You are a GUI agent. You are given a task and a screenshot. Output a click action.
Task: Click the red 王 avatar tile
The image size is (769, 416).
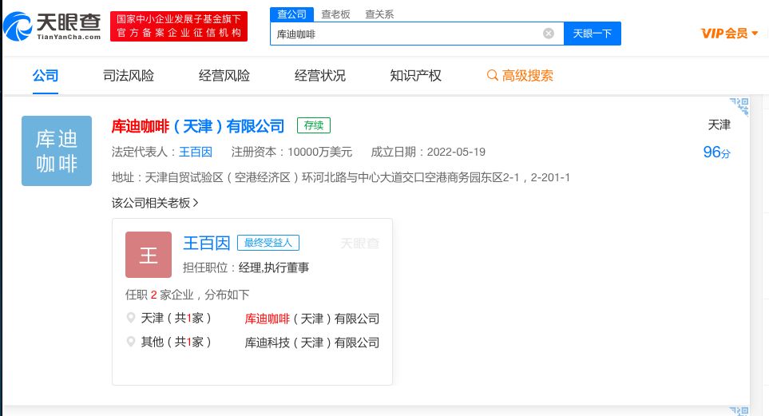[x=148, y=255]
